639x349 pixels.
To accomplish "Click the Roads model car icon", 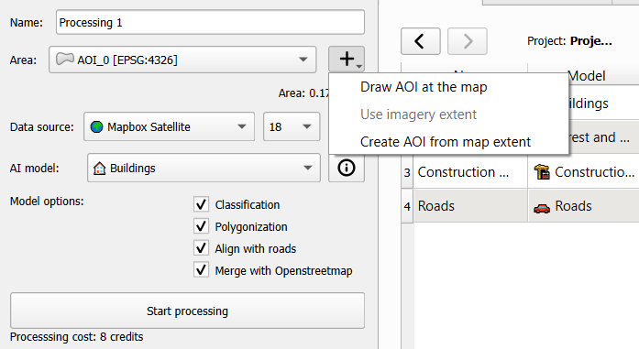I will point(542,208).
